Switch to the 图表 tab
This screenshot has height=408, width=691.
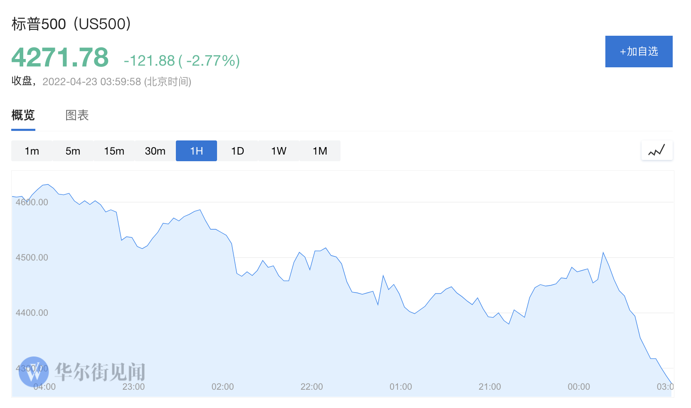coord(77,115)
